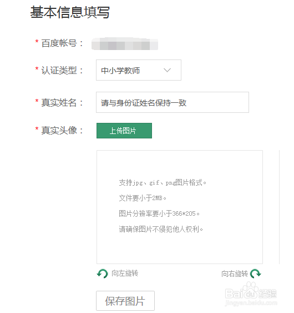This screenshot has height=313, width=294.
Task: Select the 向右旋转 text label
Action: click(x=235, y=274)
